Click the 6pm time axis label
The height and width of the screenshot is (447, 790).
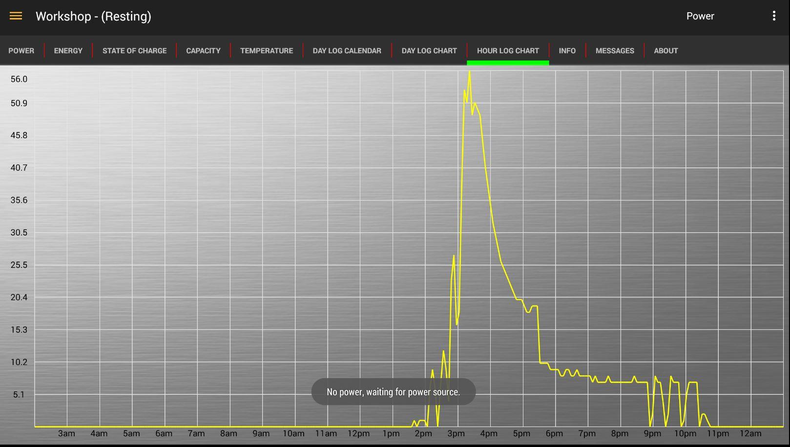coord(554,433)
